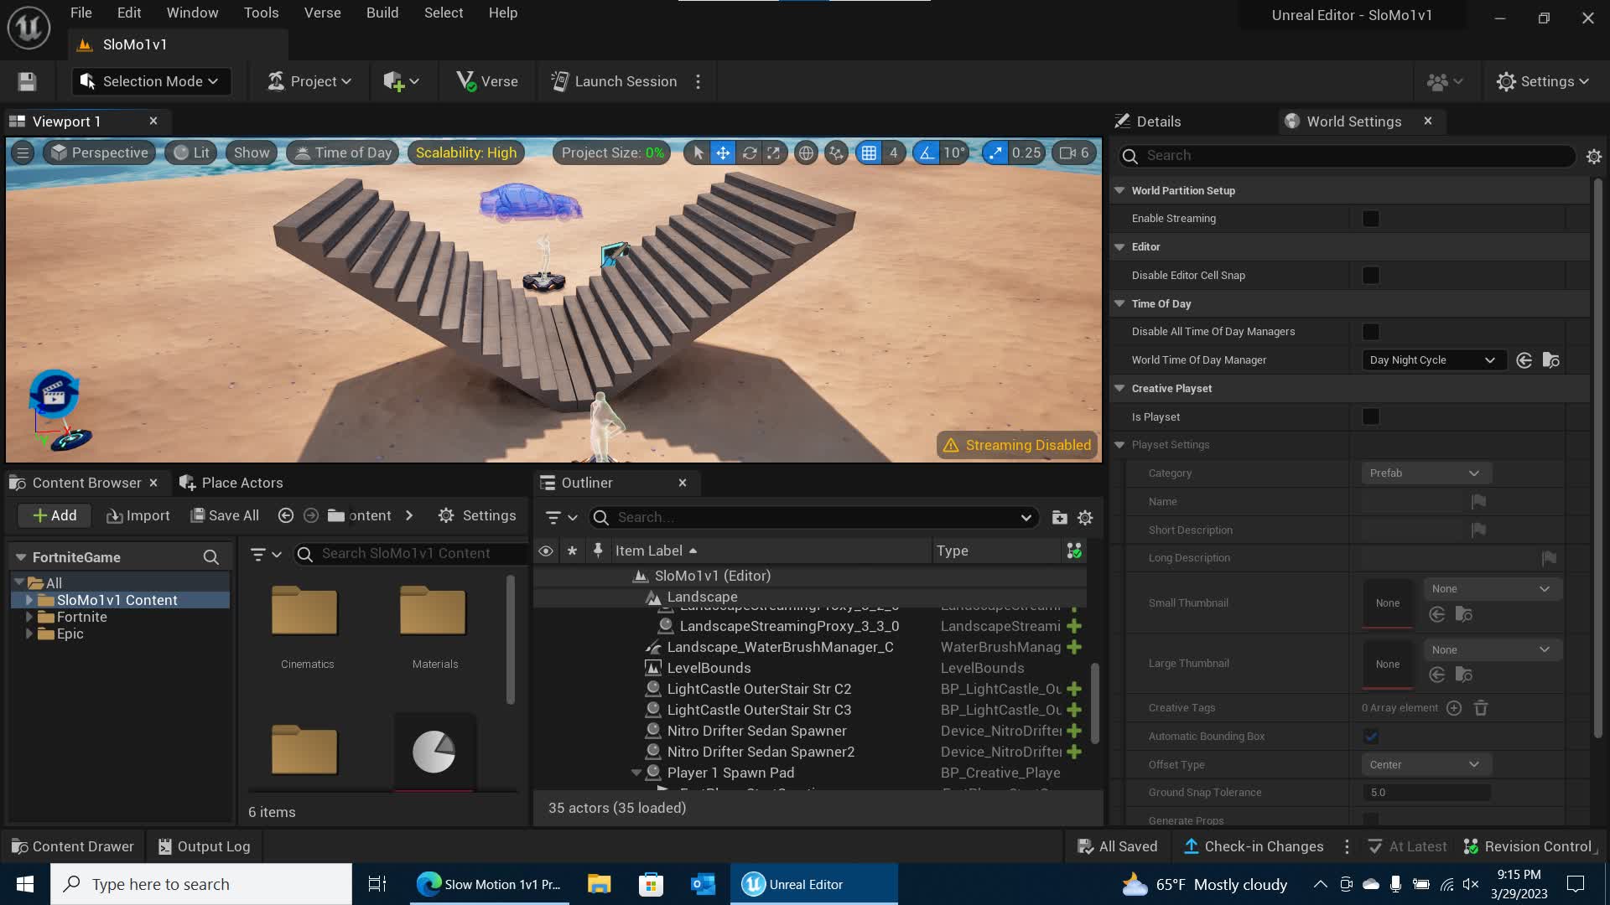Open the Build menu

point(382,13)
